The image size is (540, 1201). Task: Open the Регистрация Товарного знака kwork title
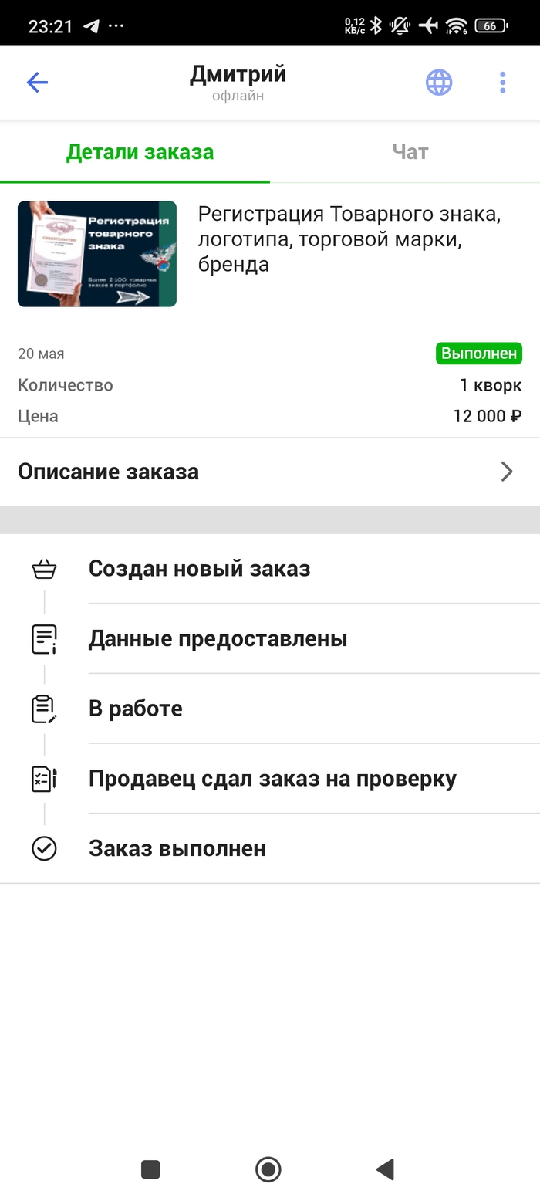tap(349, 239)
